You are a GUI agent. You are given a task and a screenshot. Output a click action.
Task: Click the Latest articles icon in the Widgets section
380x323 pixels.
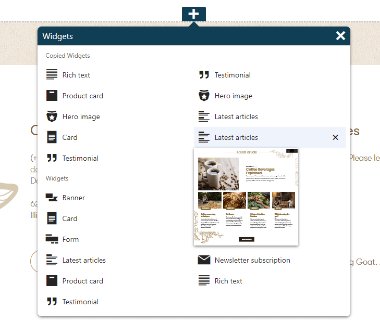point(52,260)
